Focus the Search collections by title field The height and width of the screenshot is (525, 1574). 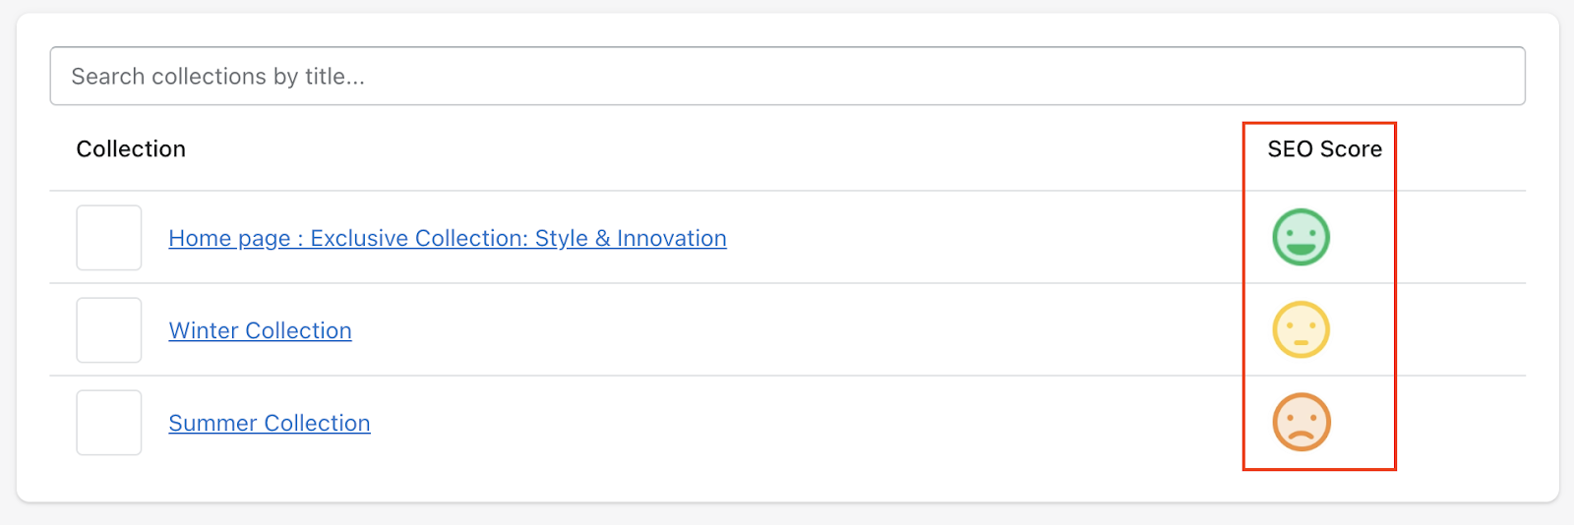[787, 76]
